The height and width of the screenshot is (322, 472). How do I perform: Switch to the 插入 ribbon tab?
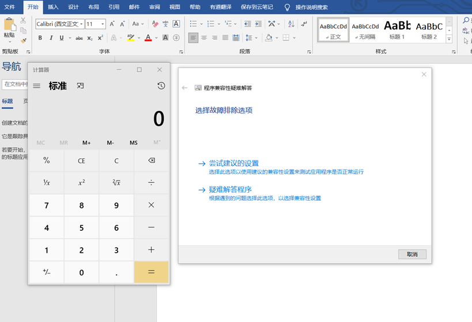pos(53,7)
